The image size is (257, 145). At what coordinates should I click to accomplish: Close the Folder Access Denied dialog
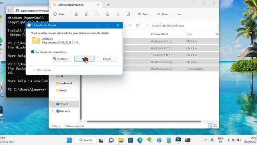[118, 25]
